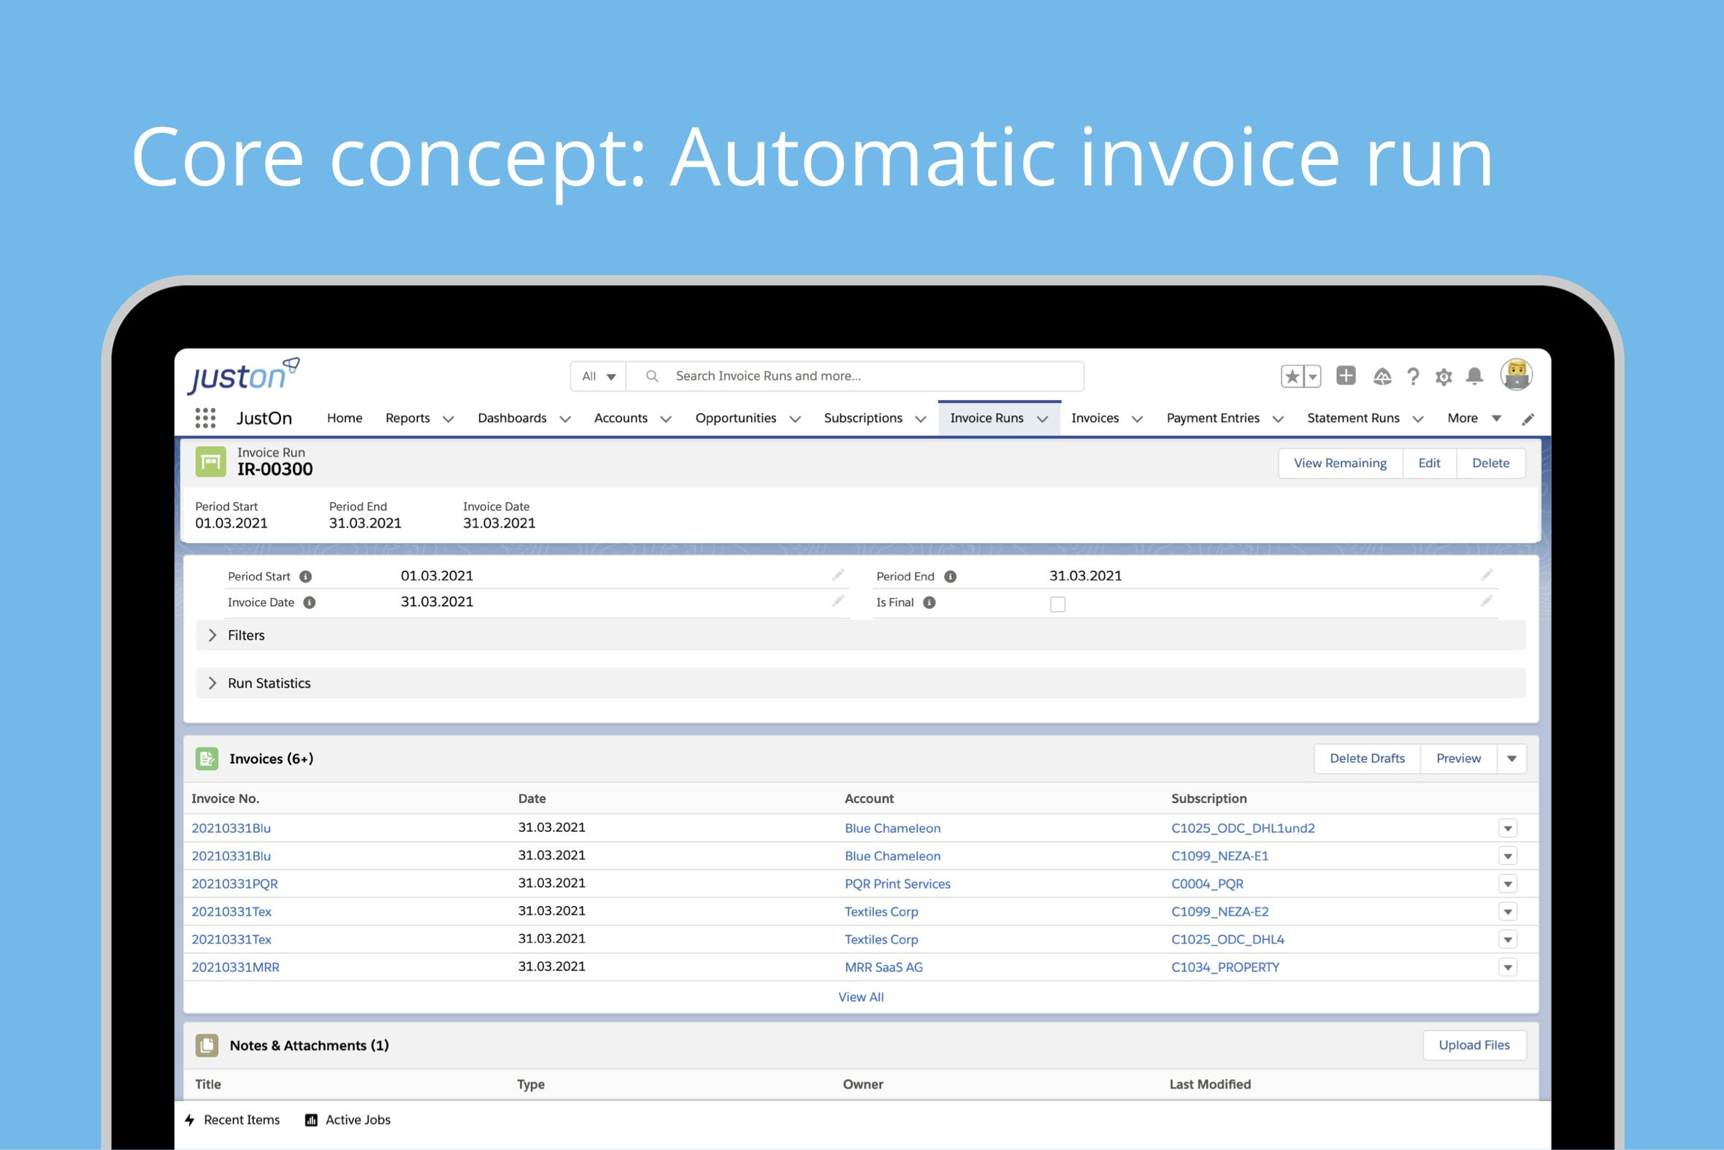The height and width of the screenshot is (1150, 1724).
Task: Open row actions for invoice 20210331MRR
Action: pyautogui.click(x=1508, y=967)
